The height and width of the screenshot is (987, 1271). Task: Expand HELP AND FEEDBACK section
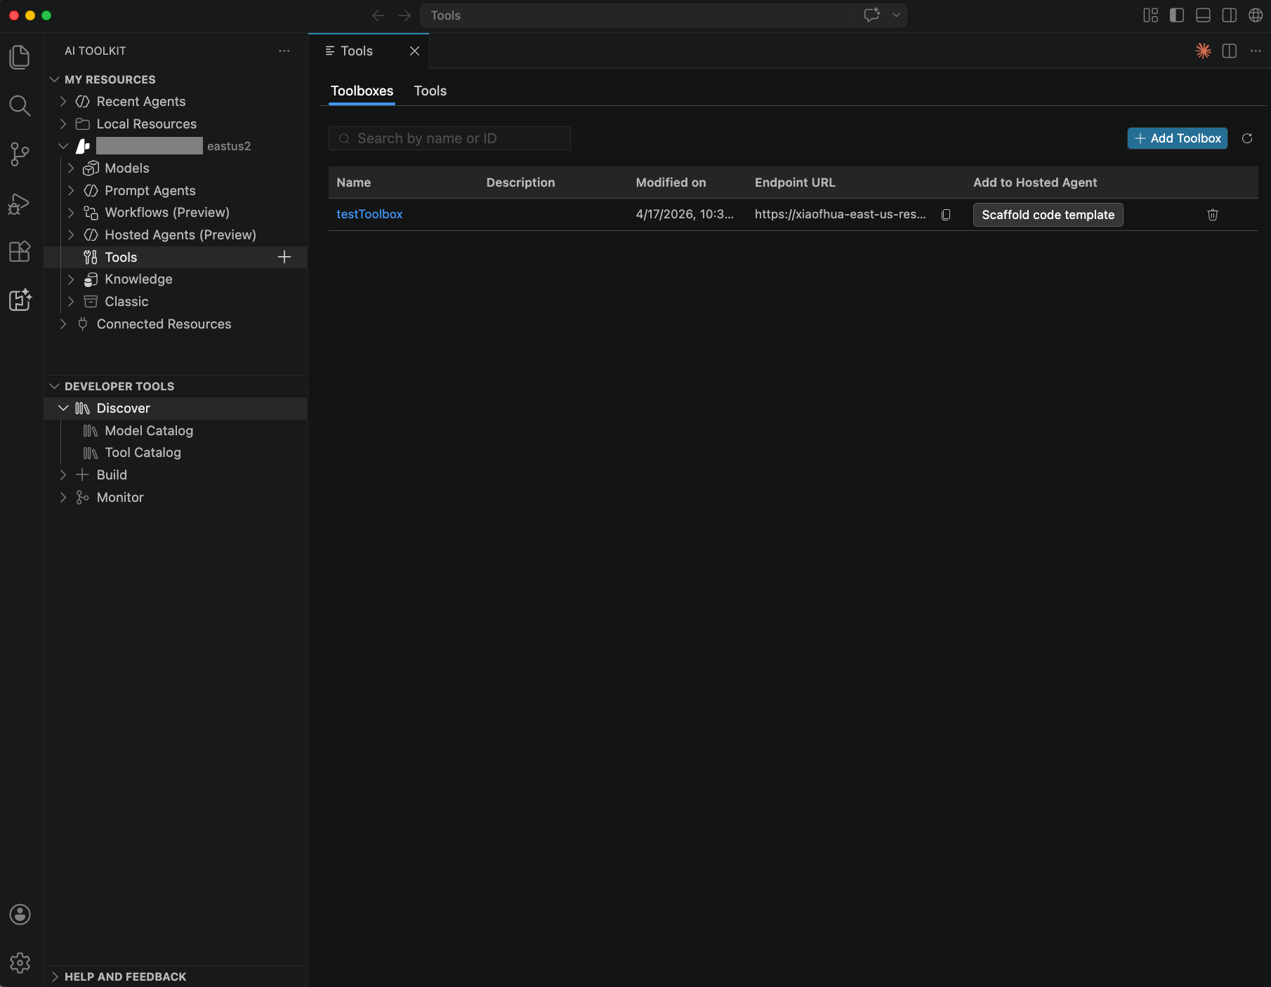55,976
